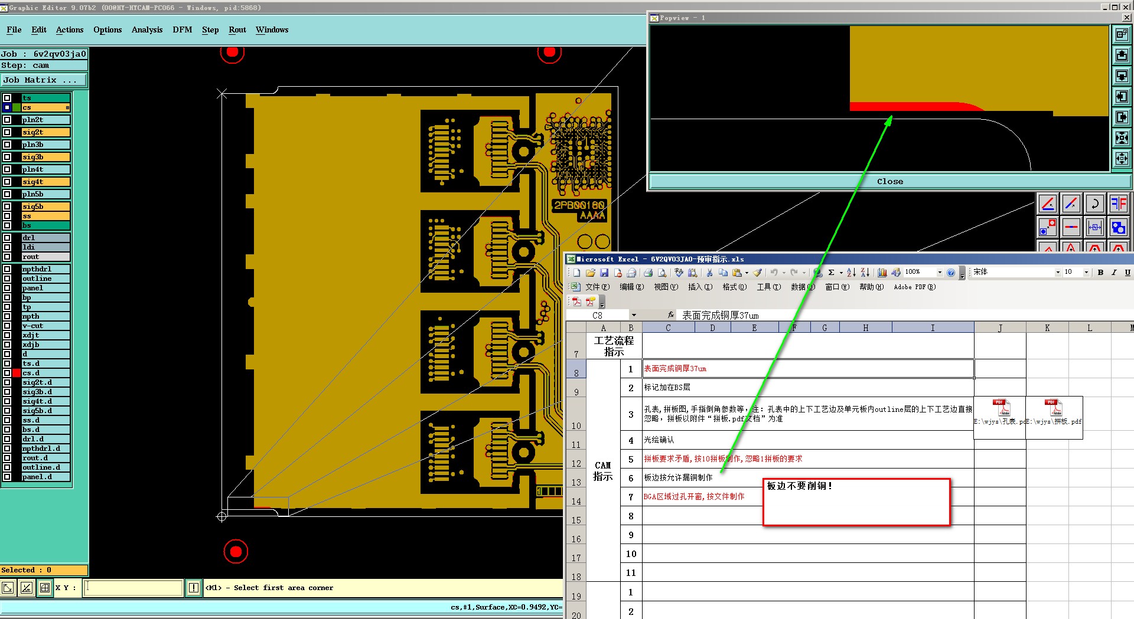Click the exclamation mark button in status row
1134x619 pixels.
click(x=194, y=588)
